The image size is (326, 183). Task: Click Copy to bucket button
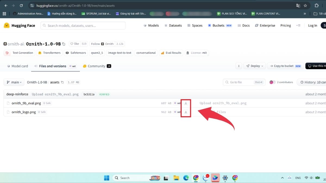285,66
